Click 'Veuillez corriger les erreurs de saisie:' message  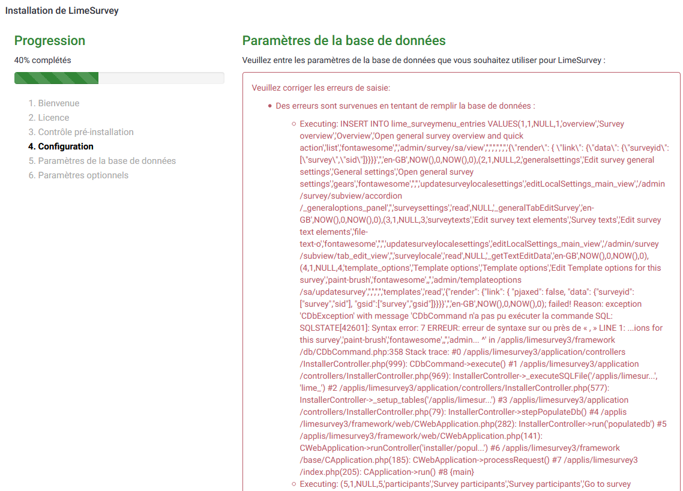click(x=321, y=88)
